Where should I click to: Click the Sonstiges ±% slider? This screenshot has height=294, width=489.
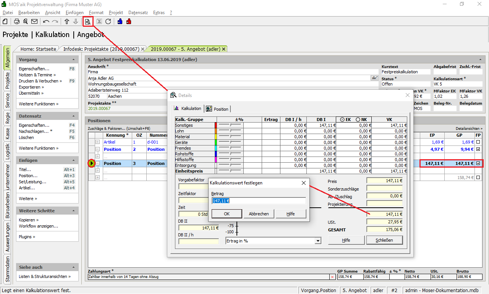click(230, 125)
